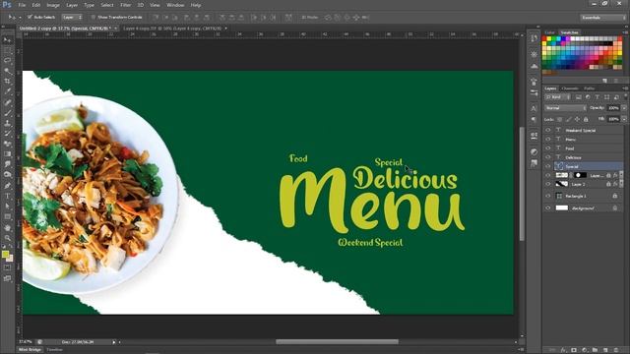Hide the Weekend Special layer

click(x=548, y=130)
